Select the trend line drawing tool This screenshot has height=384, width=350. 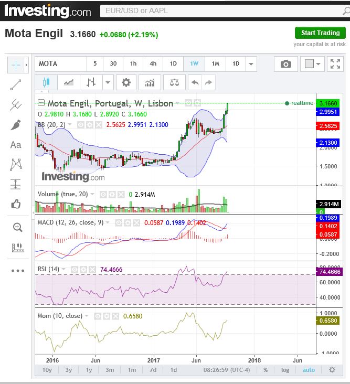click(16, 85)
